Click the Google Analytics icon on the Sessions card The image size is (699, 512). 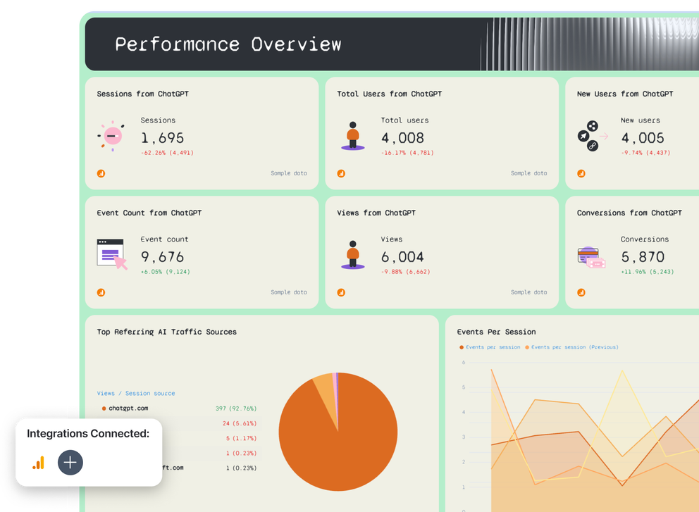click(101, 173)
